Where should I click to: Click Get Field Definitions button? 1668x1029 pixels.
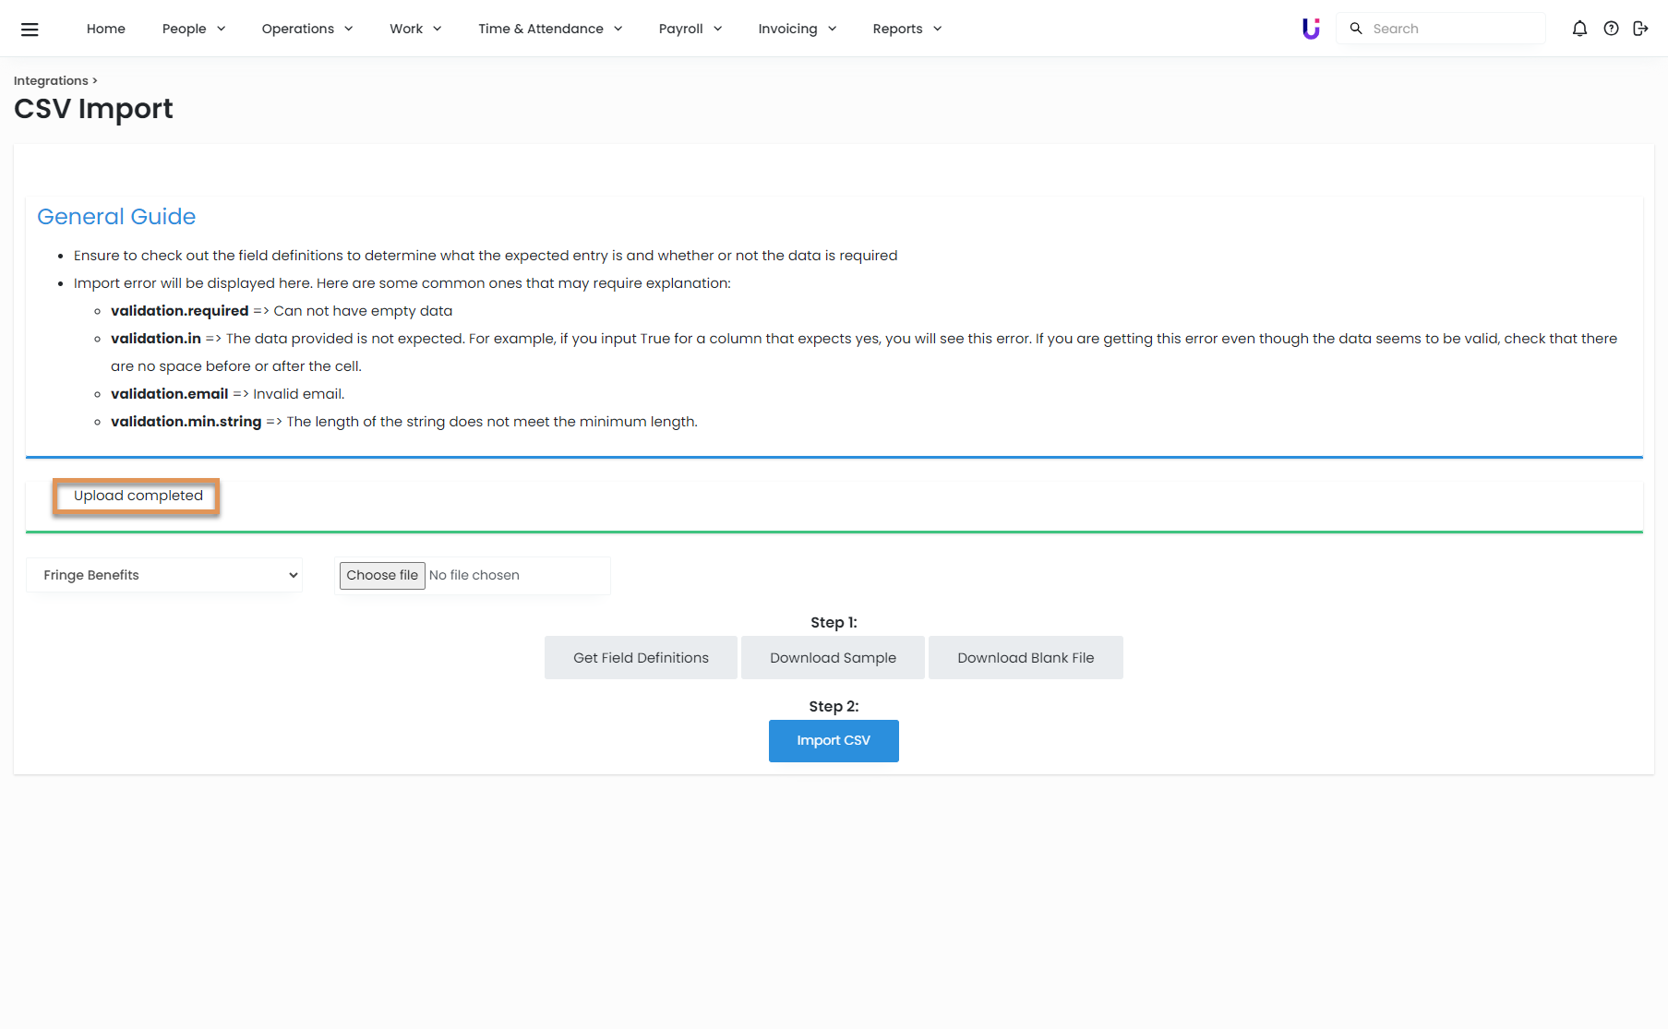641,658
